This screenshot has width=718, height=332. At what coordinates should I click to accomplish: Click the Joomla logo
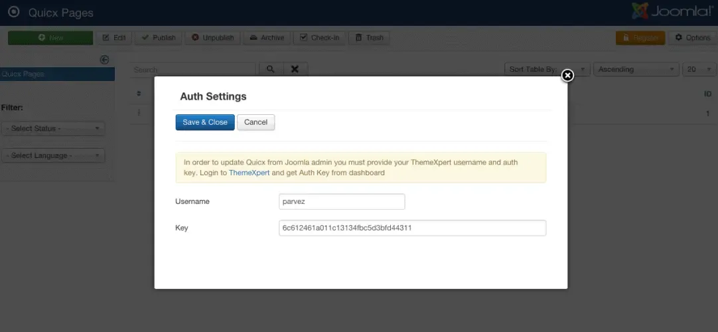[x=672, y=11]
